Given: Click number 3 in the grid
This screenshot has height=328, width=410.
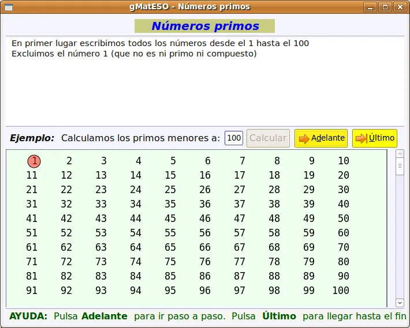Looking at the screenshot, I should pos(104,161).
